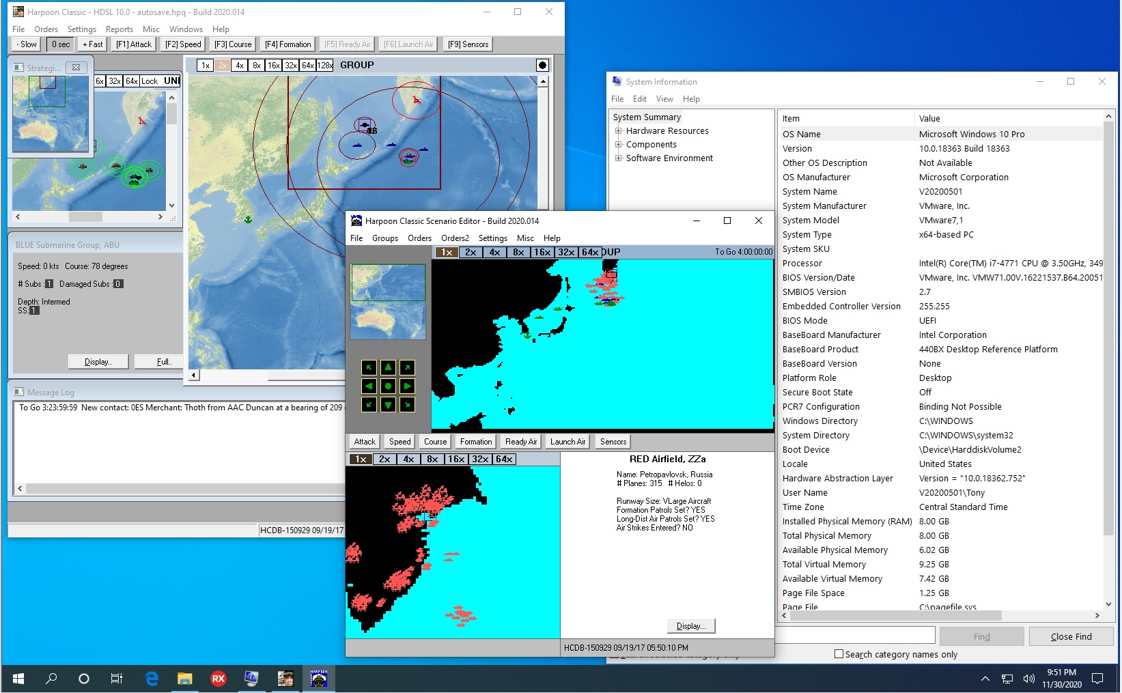Expand the Components tree node
Viewport: 1122px width, 693px height.
pyautogui.click(x=618, y=145)
